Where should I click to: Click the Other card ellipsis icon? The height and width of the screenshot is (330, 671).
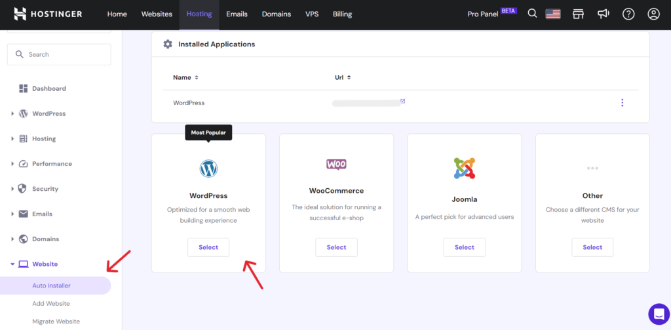coord(592,168)
